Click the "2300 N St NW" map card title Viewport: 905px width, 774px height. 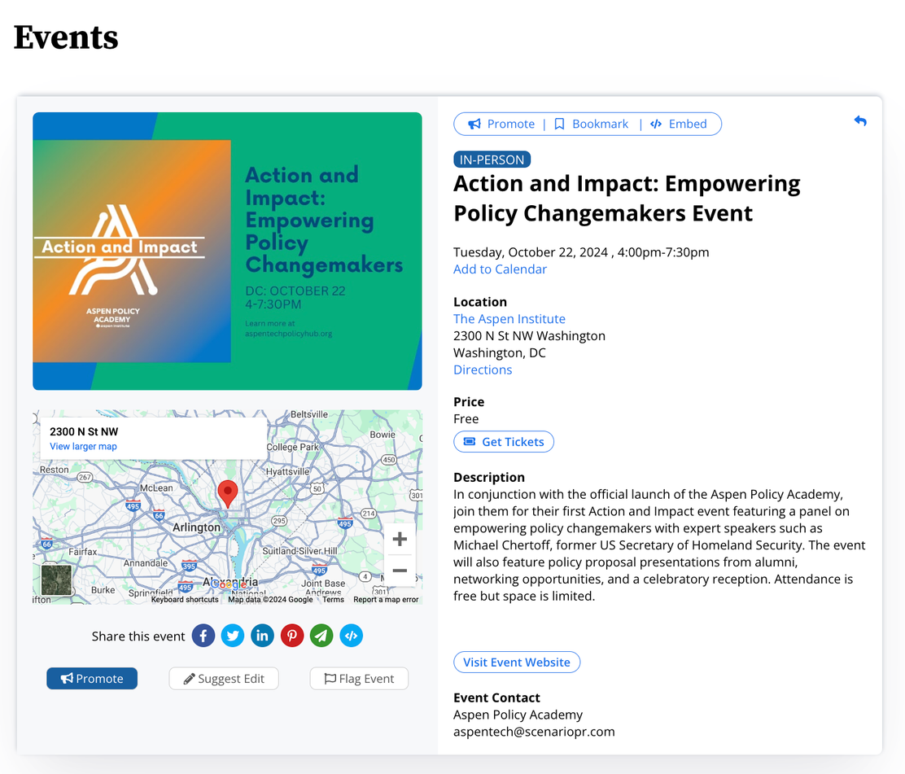pos(84,431)
